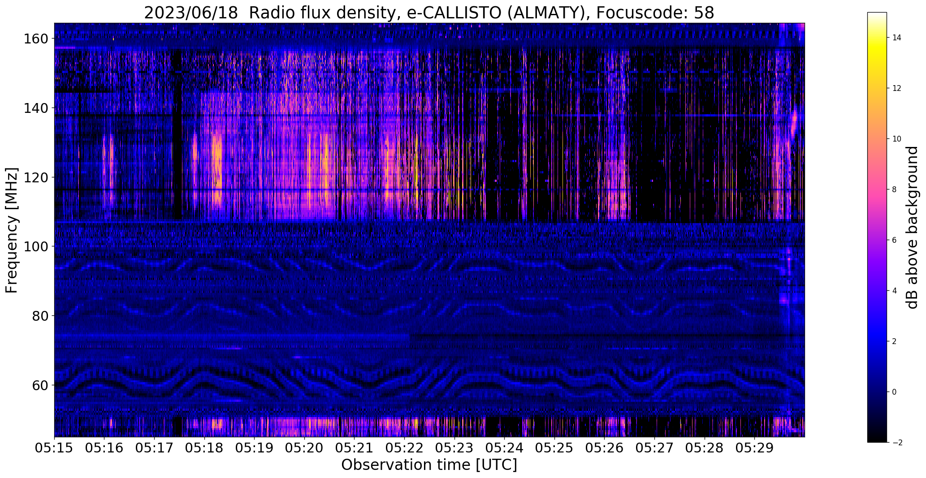Click the 6 colorbar tick label
Image resolution: width=926 pixels, height=478 pixels.
[895, 240]
